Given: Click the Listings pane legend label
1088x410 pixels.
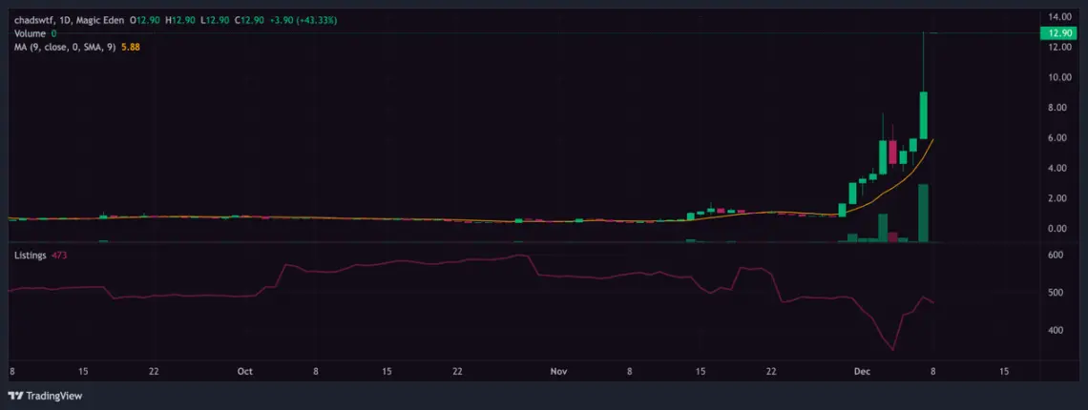Looking at the screenshot, I should (31, 256).
